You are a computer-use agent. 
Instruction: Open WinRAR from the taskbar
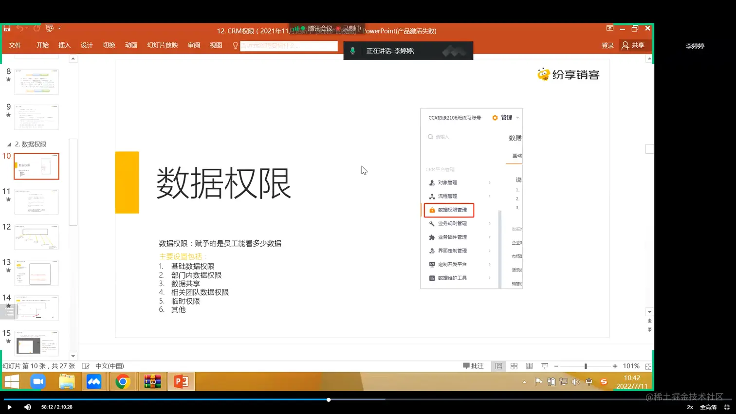click(x=152, y=382)
